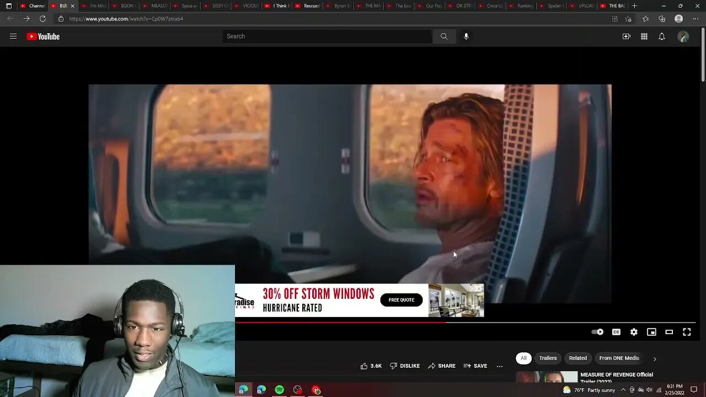
Task: Select the From ONE Media chip
Action: (619, 358)
